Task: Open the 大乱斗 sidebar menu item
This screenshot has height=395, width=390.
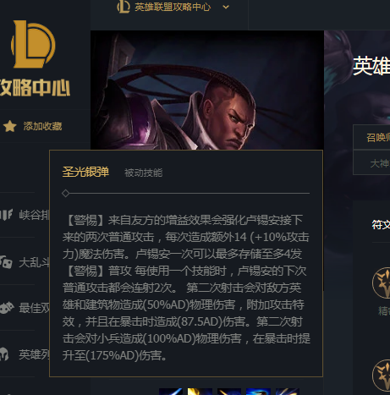Action: click(x=34, y=262)
